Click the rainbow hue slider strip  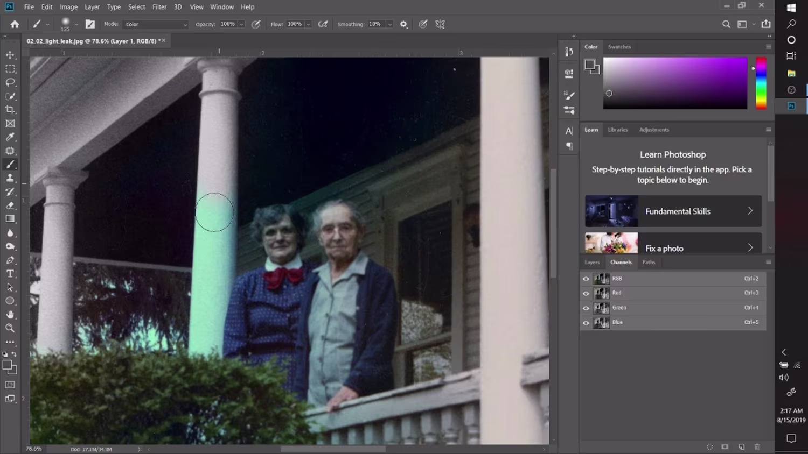761,83
